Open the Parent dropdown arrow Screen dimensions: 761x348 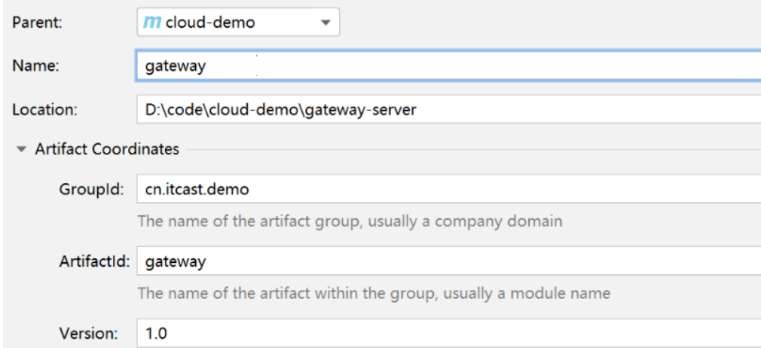(x=325, y=23)
